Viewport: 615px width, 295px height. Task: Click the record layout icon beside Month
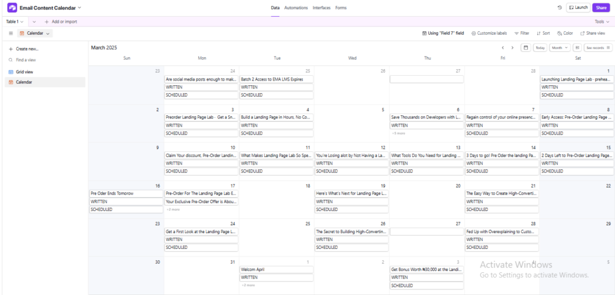pyautogui.click(x=577, y=47)
